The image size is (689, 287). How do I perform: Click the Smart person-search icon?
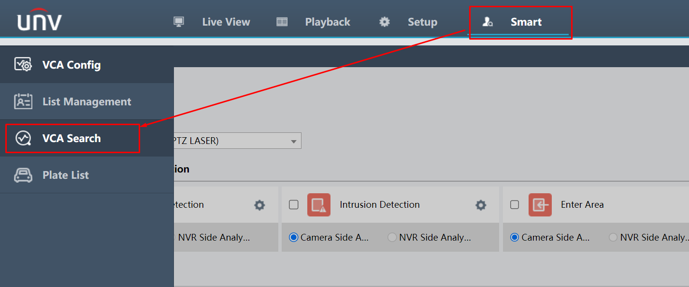pos(487,22)
